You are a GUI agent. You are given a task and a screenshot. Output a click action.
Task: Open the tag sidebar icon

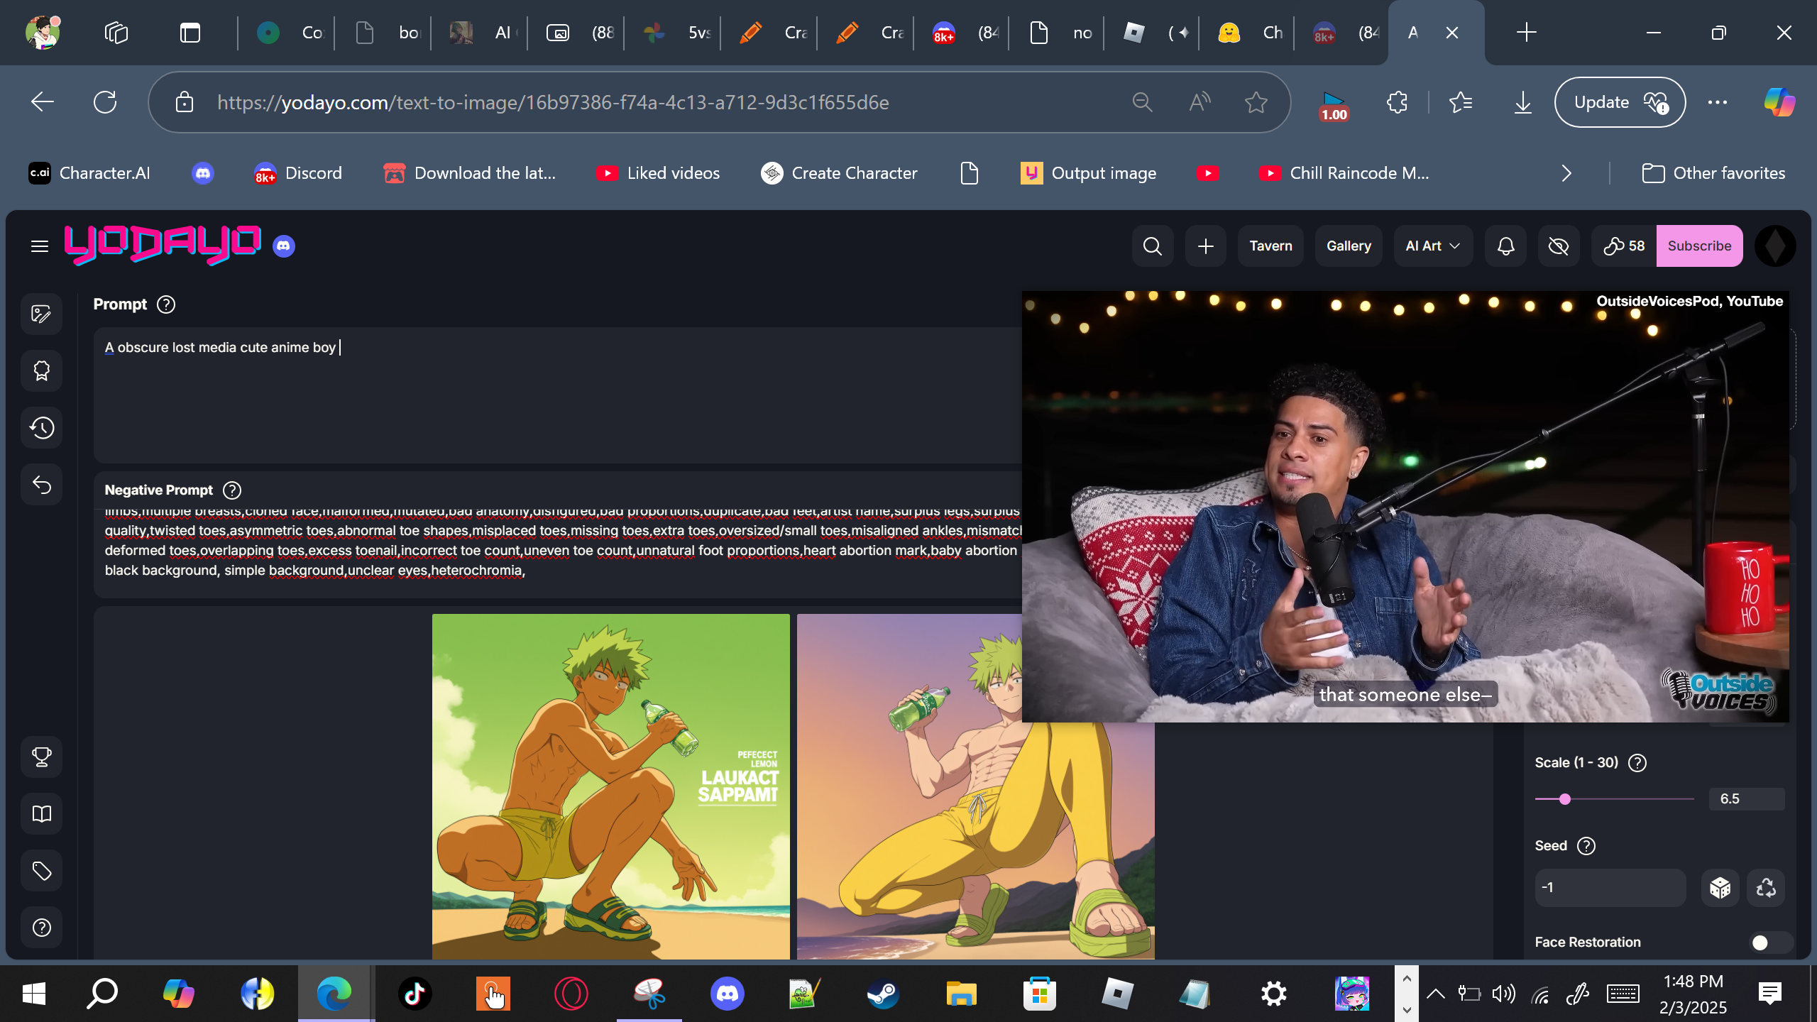[x=42, y=871]
